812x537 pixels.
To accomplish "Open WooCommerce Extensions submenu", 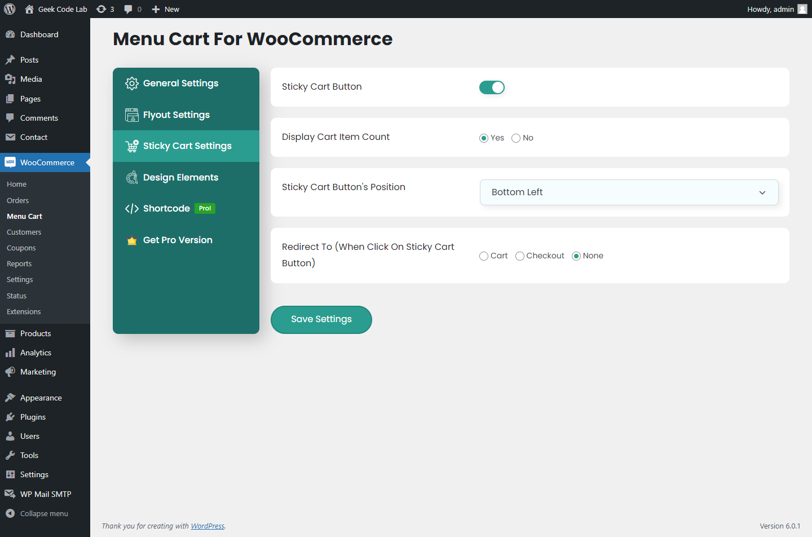I will tap(24, 311).
